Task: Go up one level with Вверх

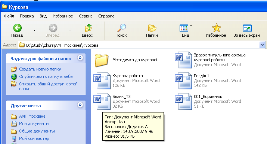Action: (89, 28)
